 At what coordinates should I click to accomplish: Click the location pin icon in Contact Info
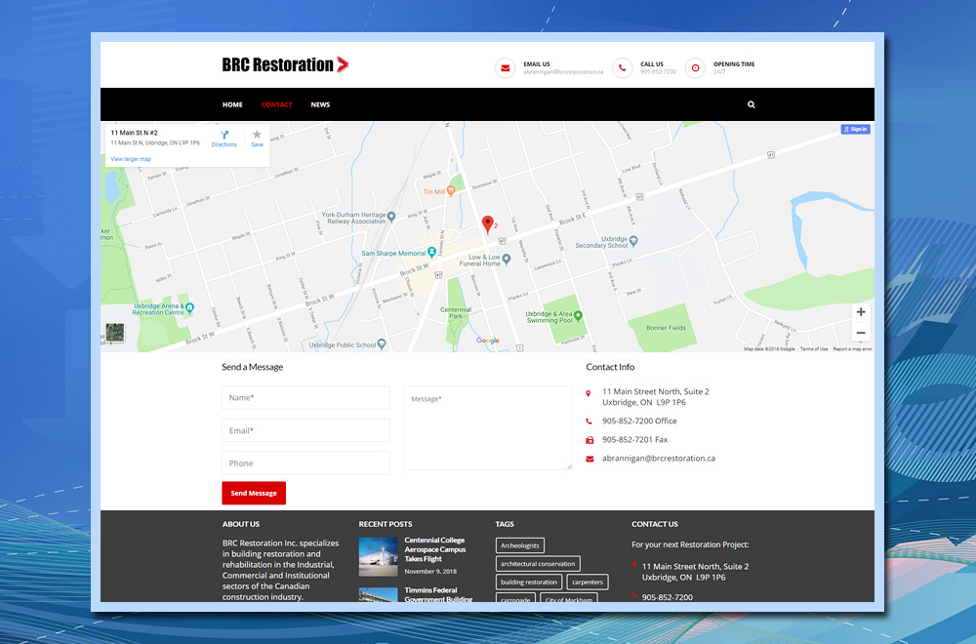point(589,393)
